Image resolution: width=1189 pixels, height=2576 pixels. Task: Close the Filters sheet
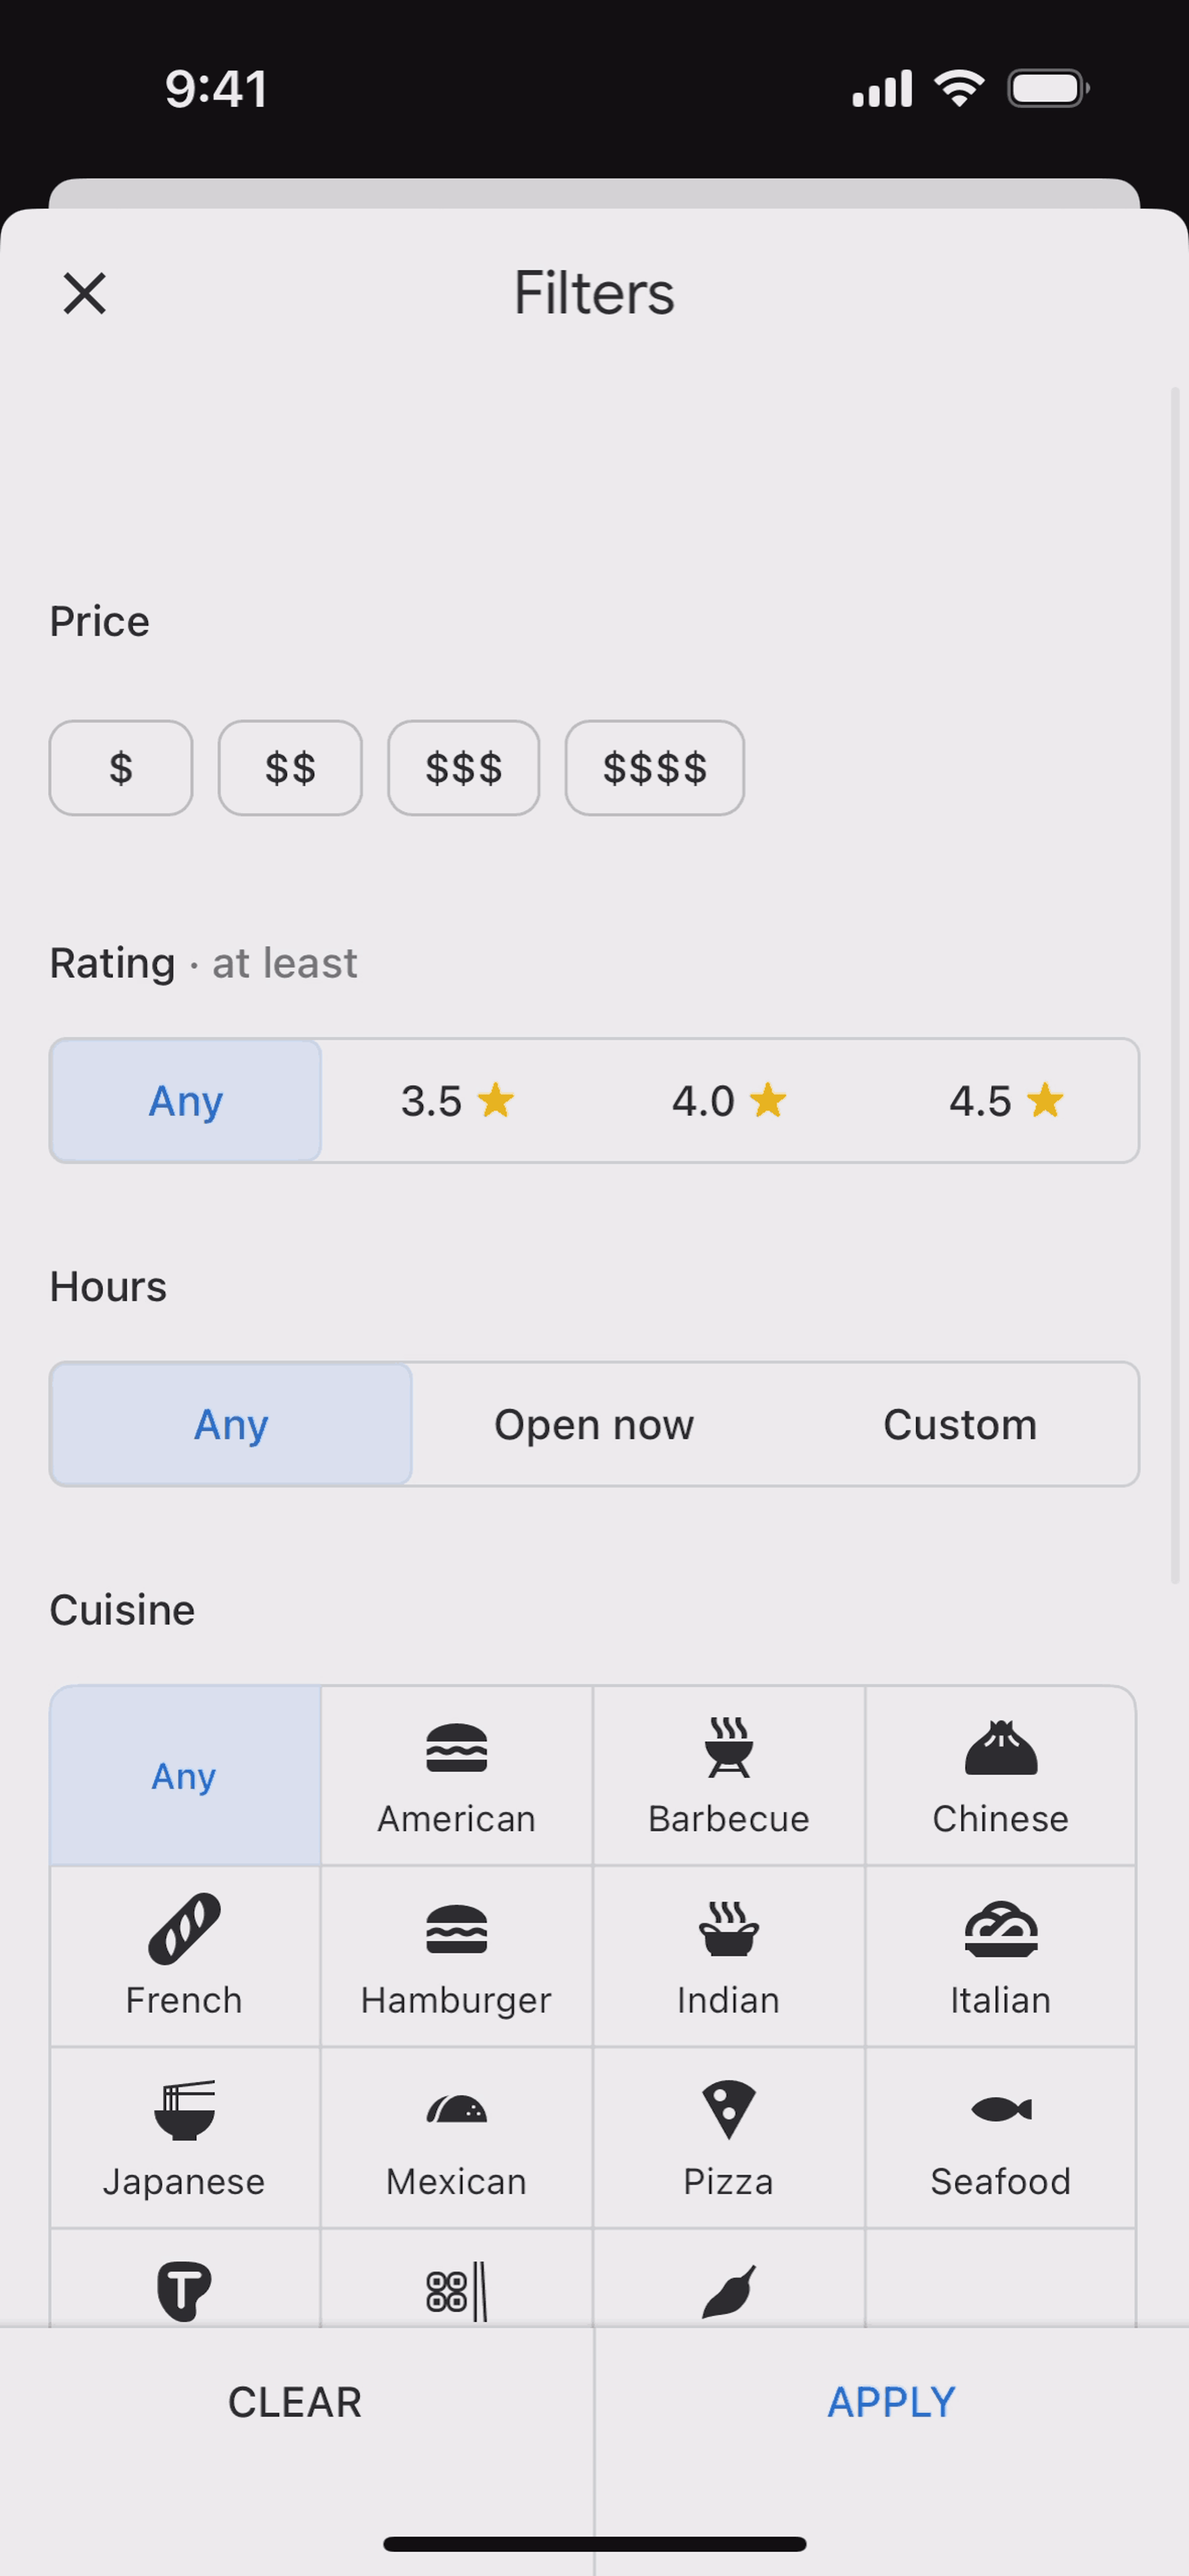[85, 293]
